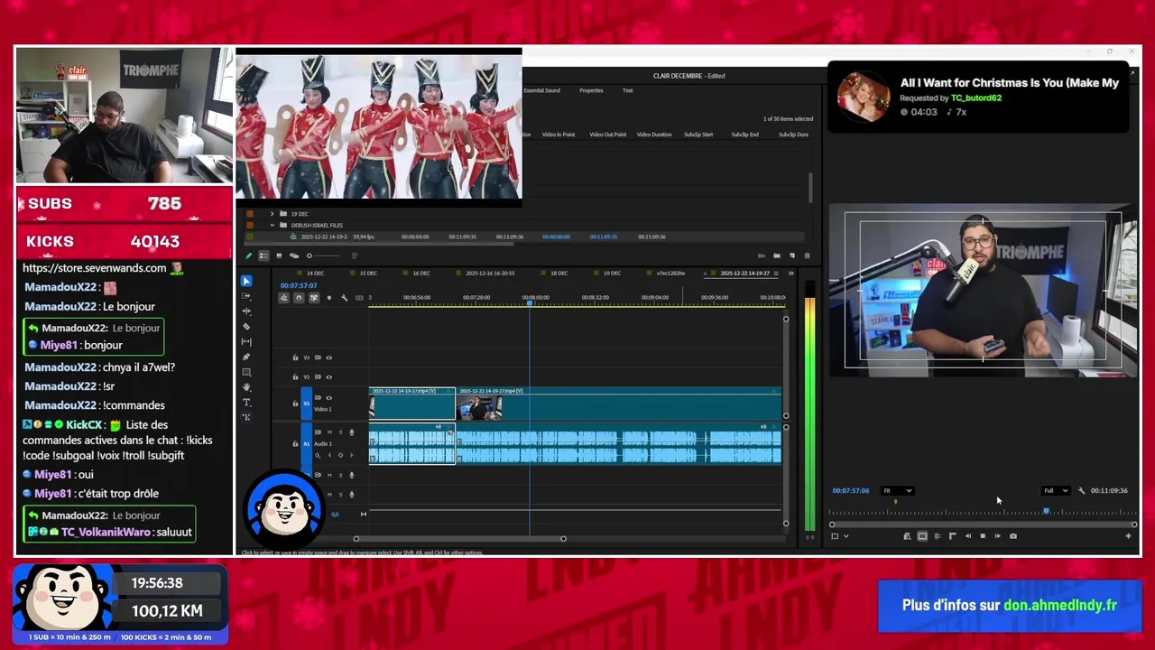
Task: Toggle V1 track targeting
Action: (307, 404)
